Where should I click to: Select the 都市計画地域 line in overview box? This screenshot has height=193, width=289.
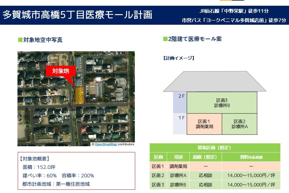click(x=56, y=184)
